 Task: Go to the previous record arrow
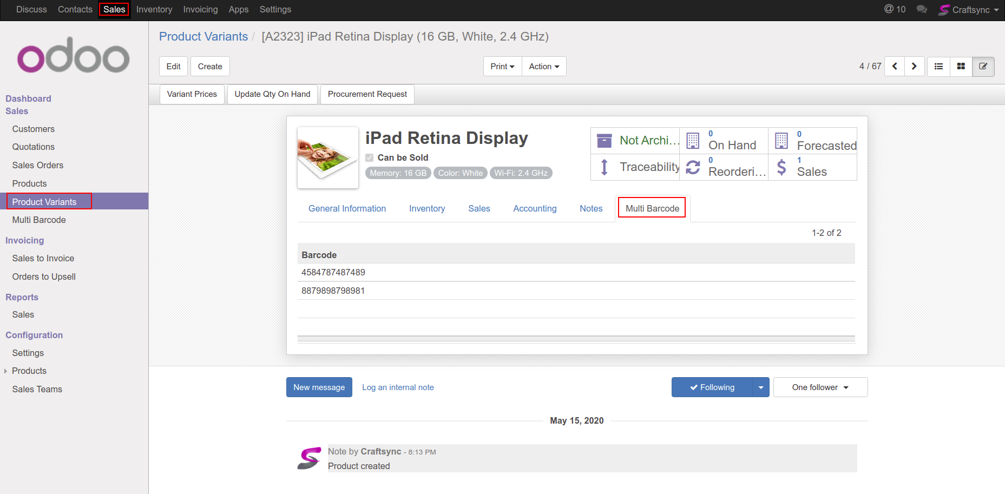click(x=895, y=67)
